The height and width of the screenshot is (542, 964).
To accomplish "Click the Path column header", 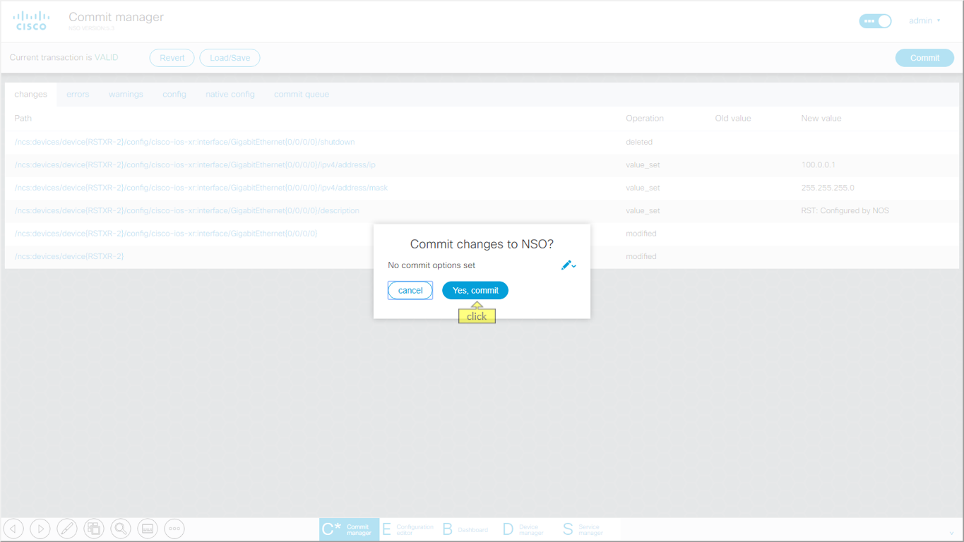I will 23,119.
